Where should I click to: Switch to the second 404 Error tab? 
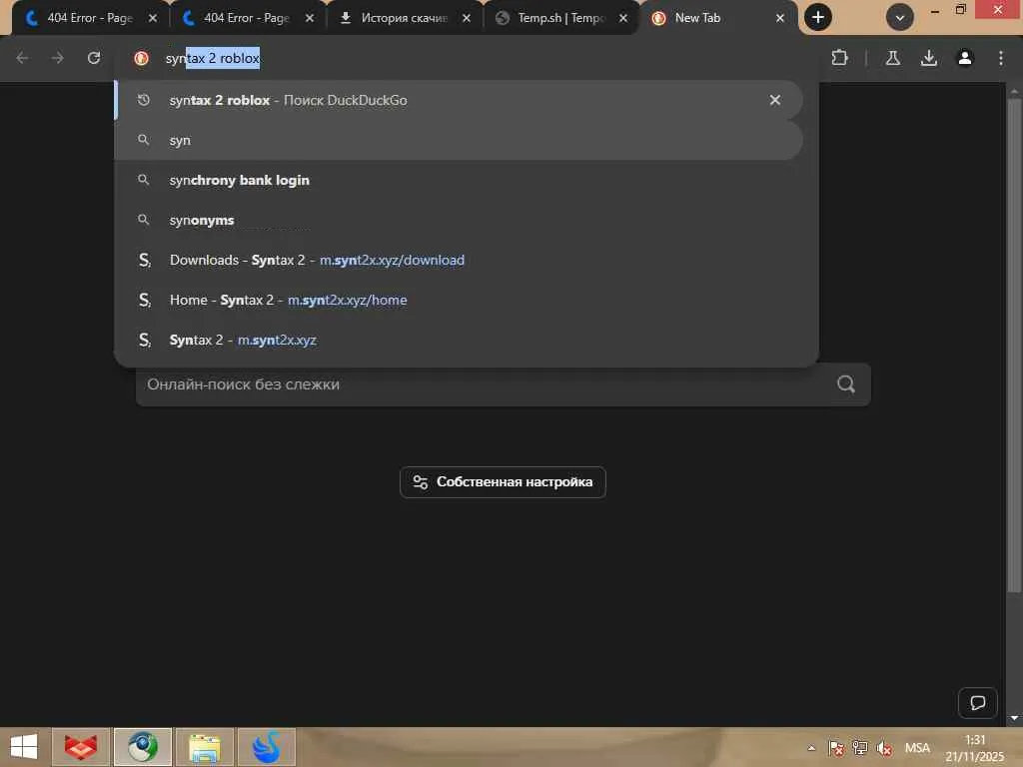pyautogui.click(x=247, y=18)
